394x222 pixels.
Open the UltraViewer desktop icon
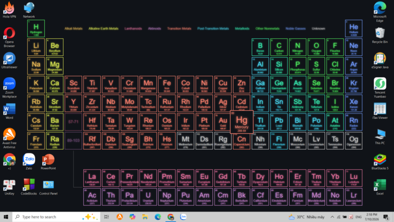point(9,60)
